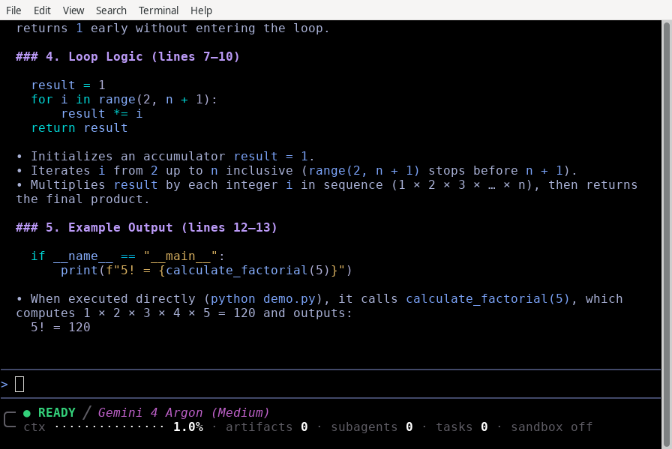
Task: Click the heading '### 5. Example Output (lines 12–13)'
Action: point(146,228)
